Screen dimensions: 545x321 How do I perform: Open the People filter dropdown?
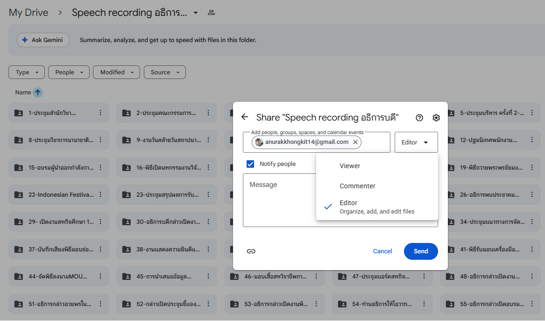69,72
